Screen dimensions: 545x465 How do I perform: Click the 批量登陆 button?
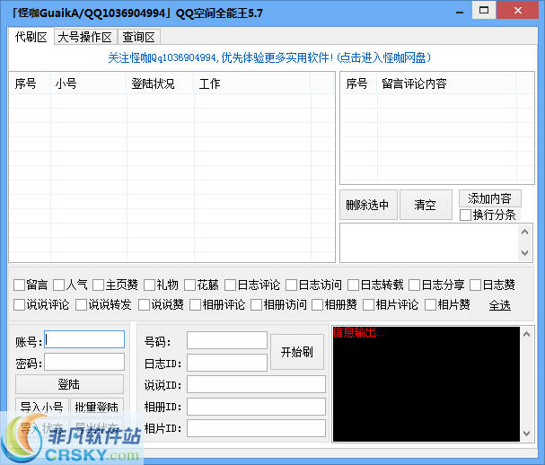(96, 407)
